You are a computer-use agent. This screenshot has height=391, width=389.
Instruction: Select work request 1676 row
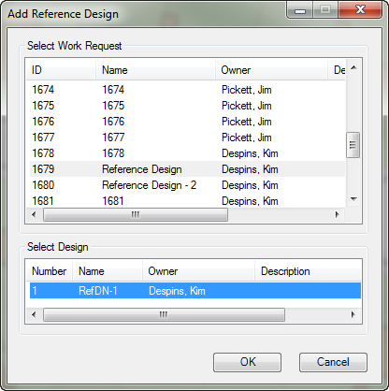click(187, 122)
